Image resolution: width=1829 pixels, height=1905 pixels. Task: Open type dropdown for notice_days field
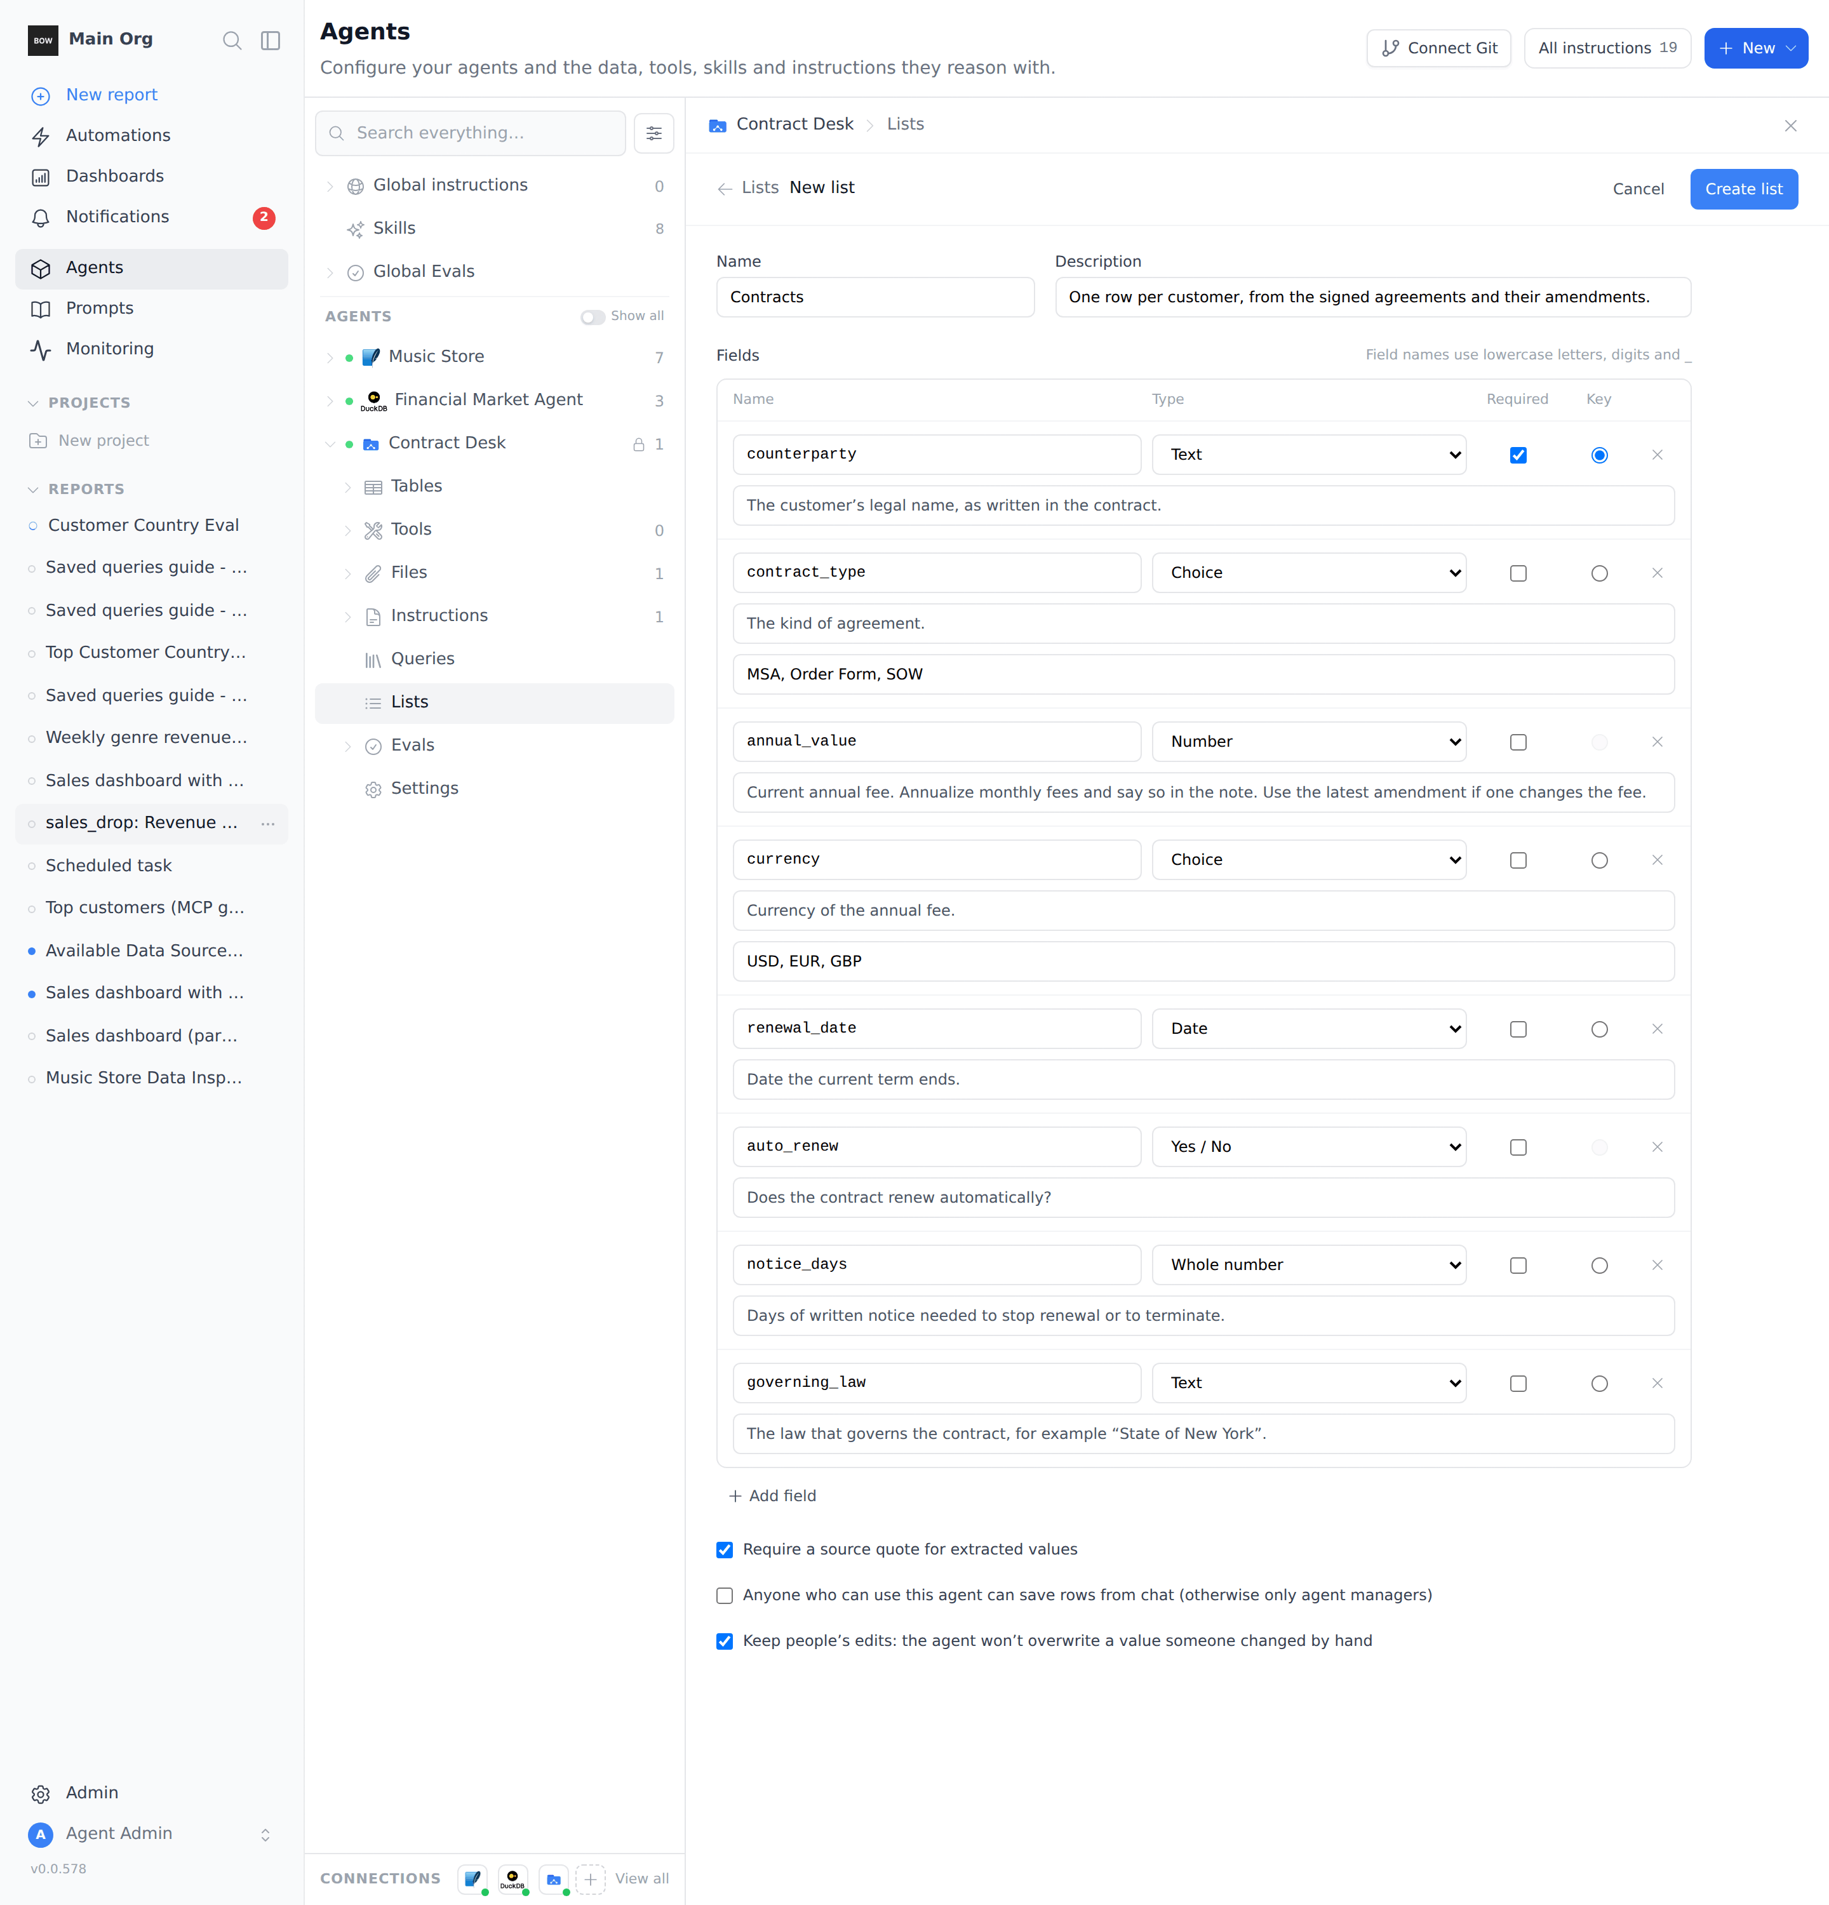point(1308,1264)
